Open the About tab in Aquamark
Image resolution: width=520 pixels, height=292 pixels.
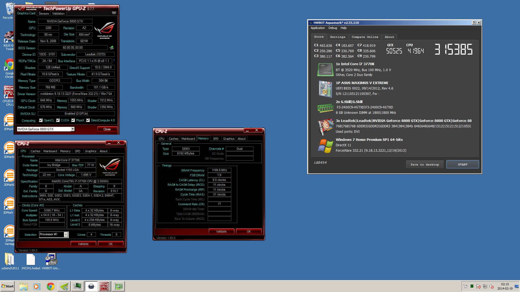coord(389,37)
